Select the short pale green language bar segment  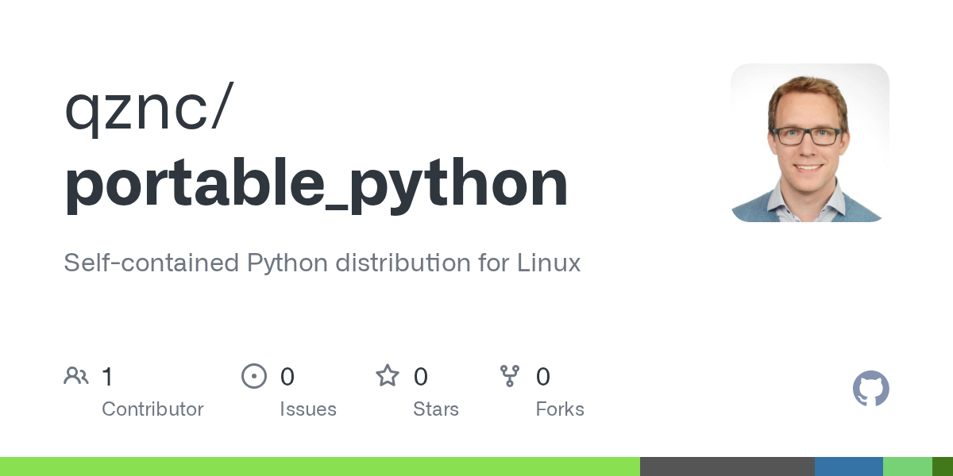pos(907,466)
